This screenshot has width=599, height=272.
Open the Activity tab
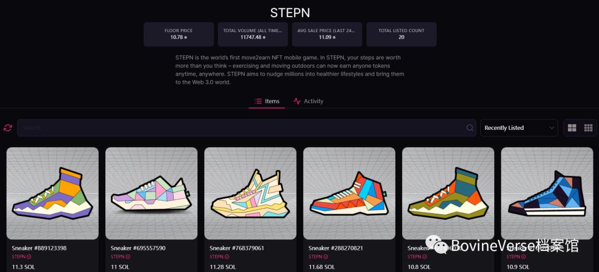pyautogui.click(x=308, y=102)
